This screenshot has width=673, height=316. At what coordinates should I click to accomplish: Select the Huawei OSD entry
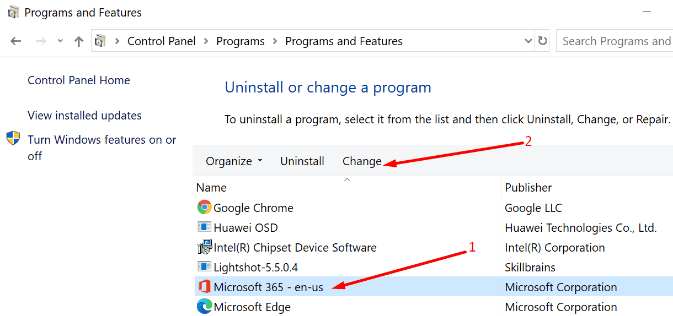click(245, 228)
